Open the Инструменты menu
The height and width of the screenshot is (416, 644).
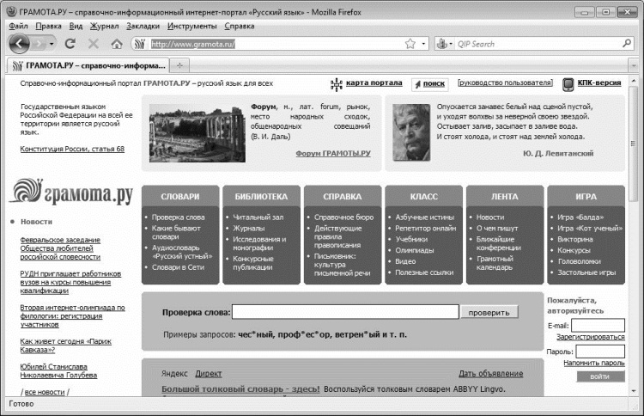pyautogui.click(x=191, y=26)
